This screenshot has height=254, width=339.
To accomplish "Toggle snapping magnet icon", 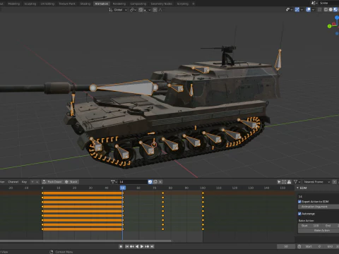I will click(x=141, y=10).
